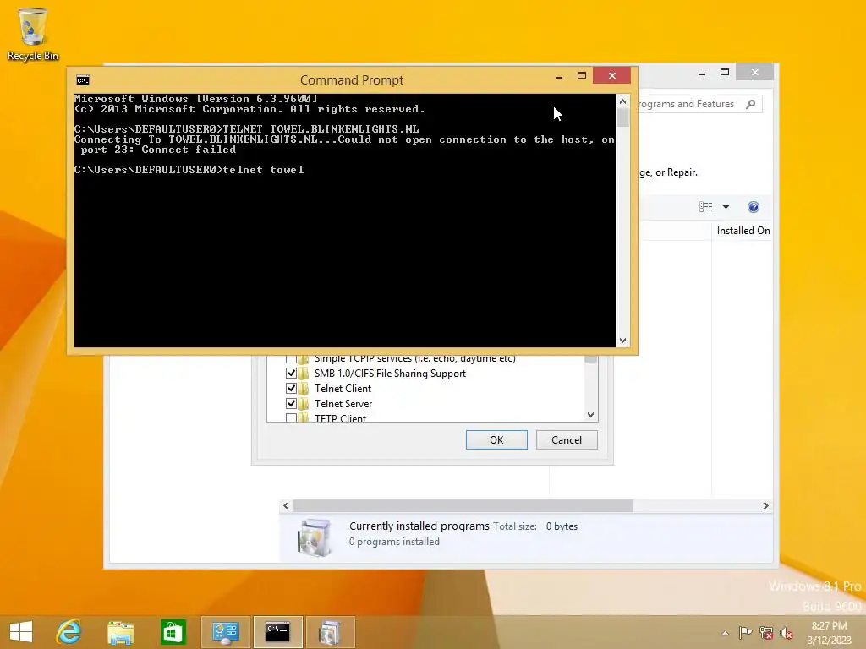The image size is (866, 649).
Task: Open the Action Center flag icon
Action: point(745,632)
